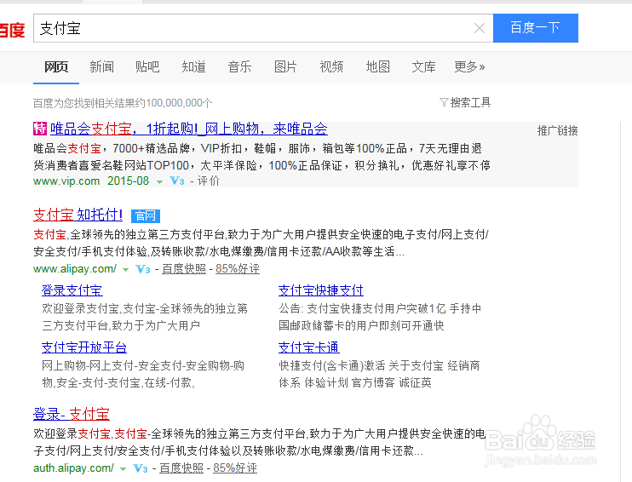Switch to the 新闻 tab

click(102, 66)
